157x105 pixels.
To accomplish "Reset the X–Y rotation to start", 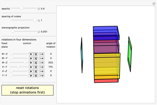I will pyautogui.click(x=36, y=67).
